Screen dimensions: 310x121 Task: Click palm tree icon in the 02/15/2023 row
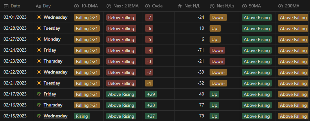pyautogui.click(x=39, y=116)
